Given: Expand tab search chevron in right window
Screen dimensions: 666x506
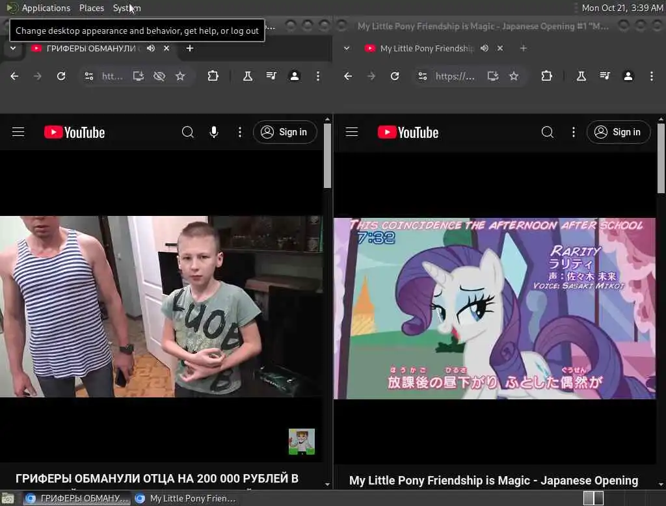Looking at the screenshot, I should pyautogui.click(x=347, y=48).
